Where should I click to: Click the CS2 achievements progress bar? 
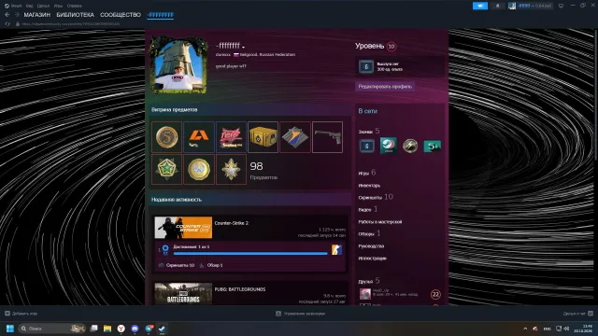coord(250,253)
